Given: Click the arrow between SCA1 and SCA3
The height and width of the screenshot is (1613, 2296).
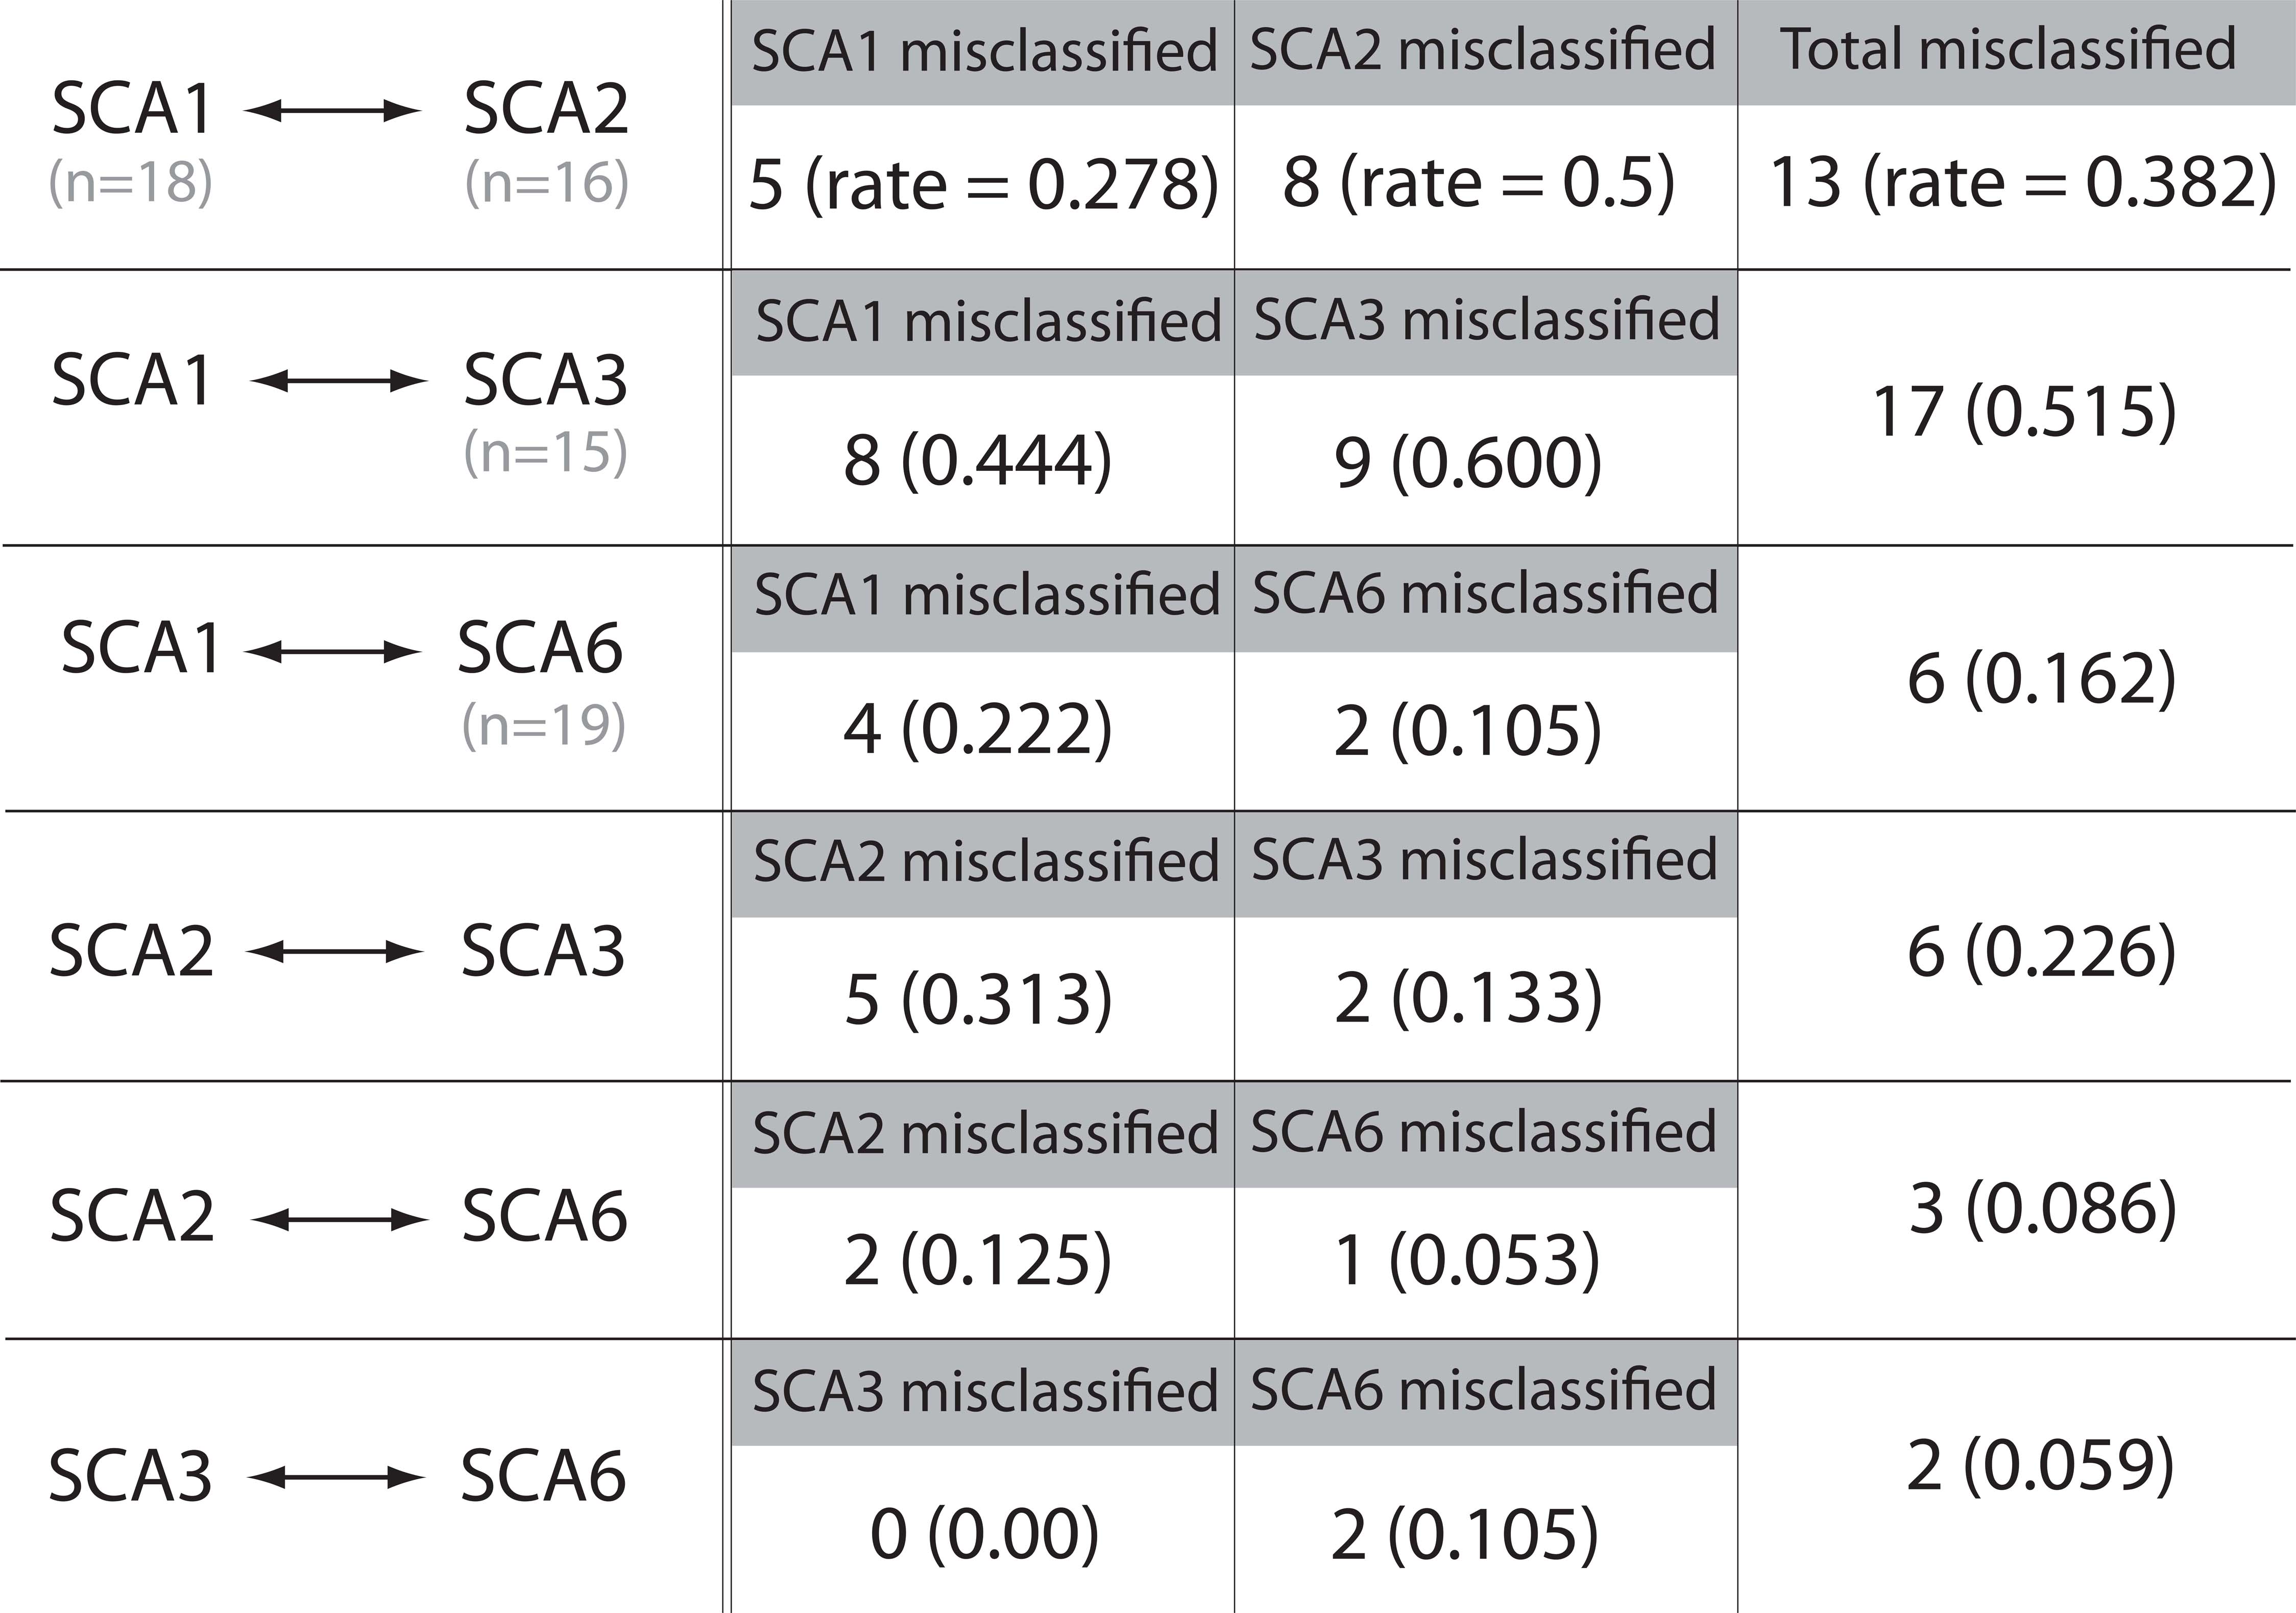Looking at the screenshot, I should pos(338,381).
